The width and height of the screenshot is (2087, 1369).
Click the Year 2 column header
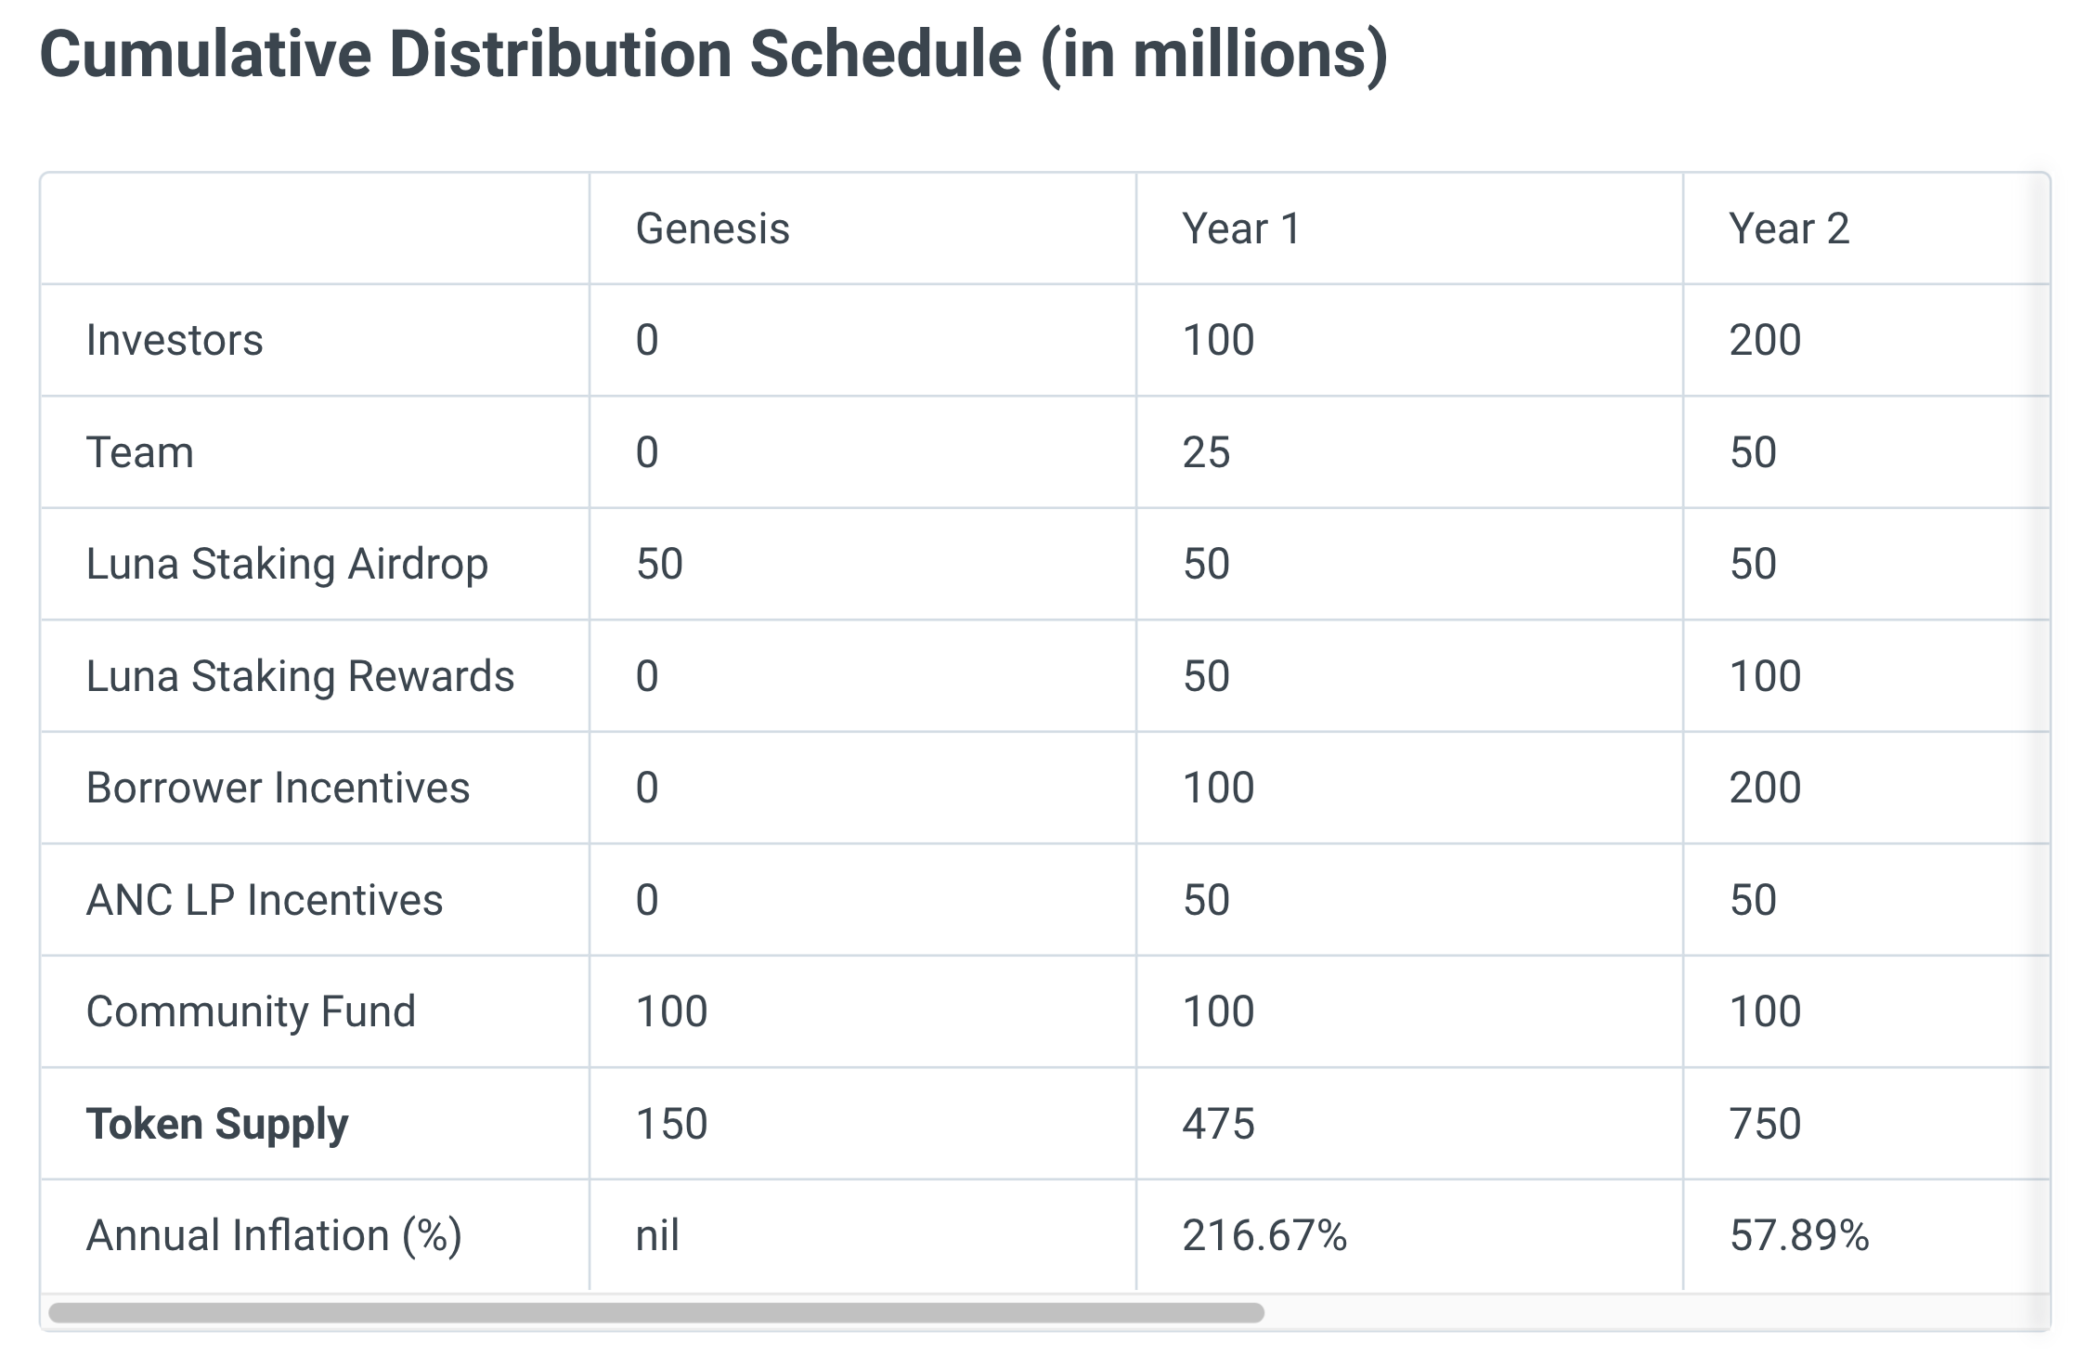pos(1789,228)
